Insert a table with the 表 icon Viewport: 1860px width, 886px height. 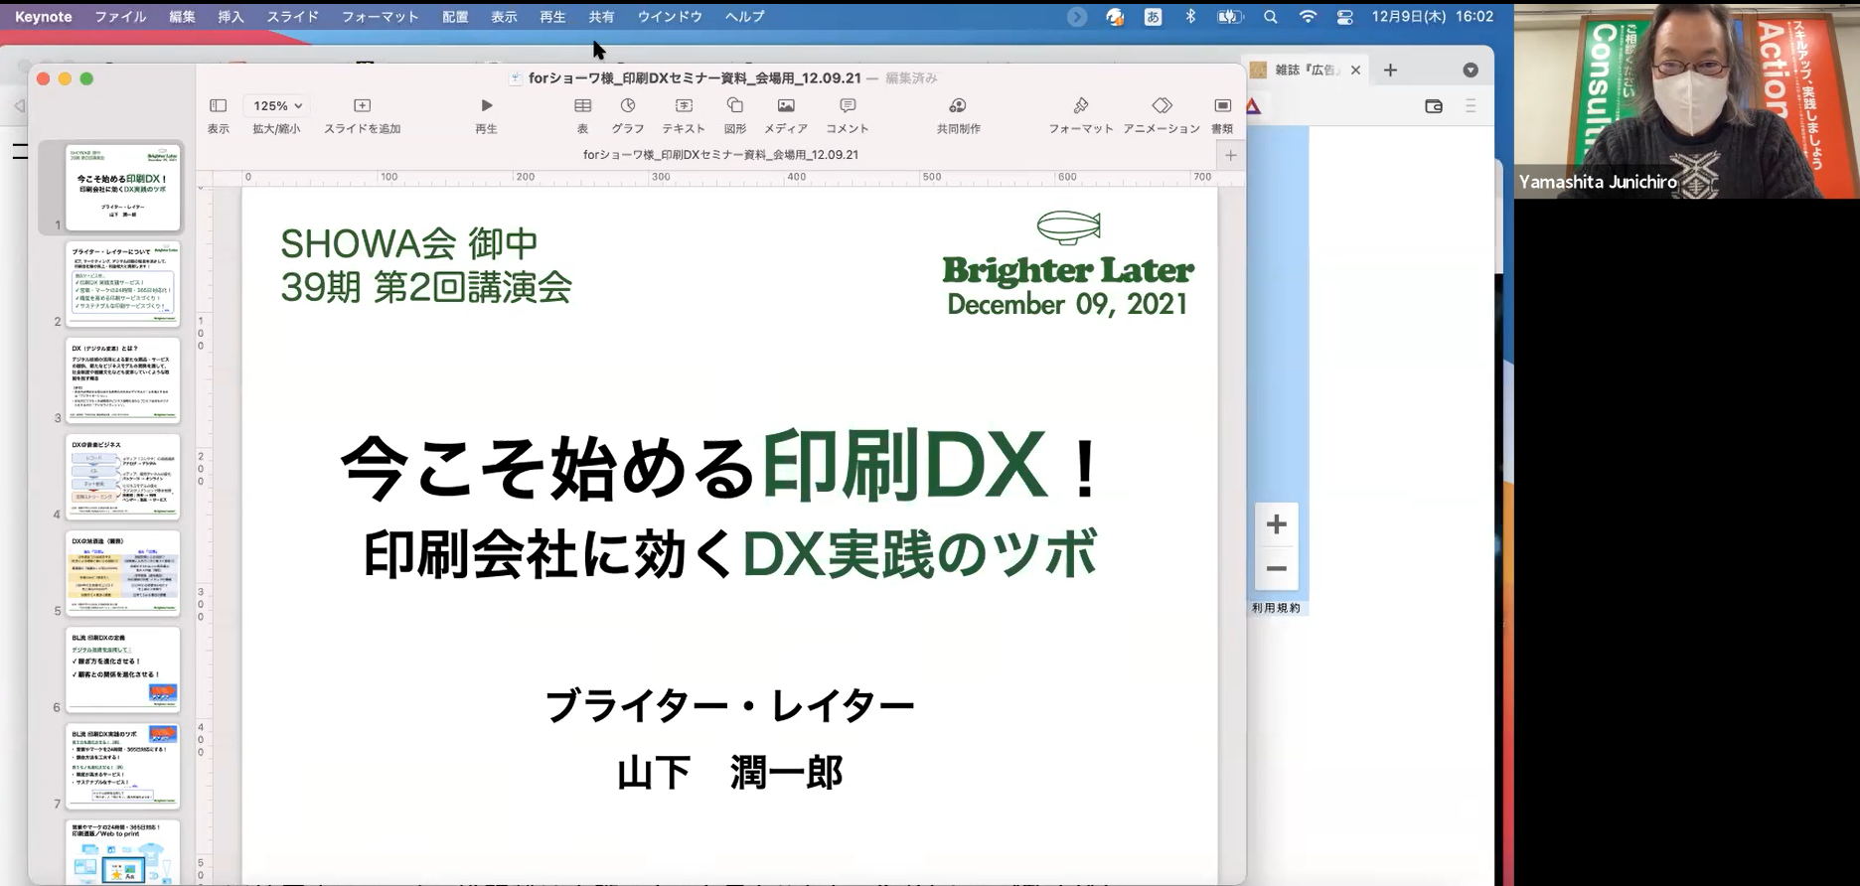pos(583,114)
